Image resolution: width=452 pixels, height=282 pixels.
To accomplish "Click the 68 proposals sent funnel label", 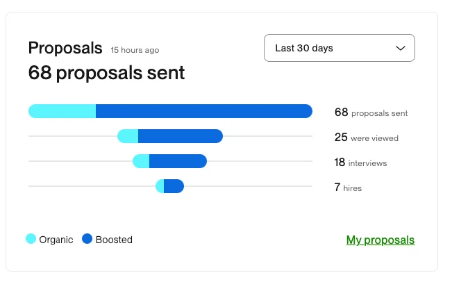I will [371, 113].
